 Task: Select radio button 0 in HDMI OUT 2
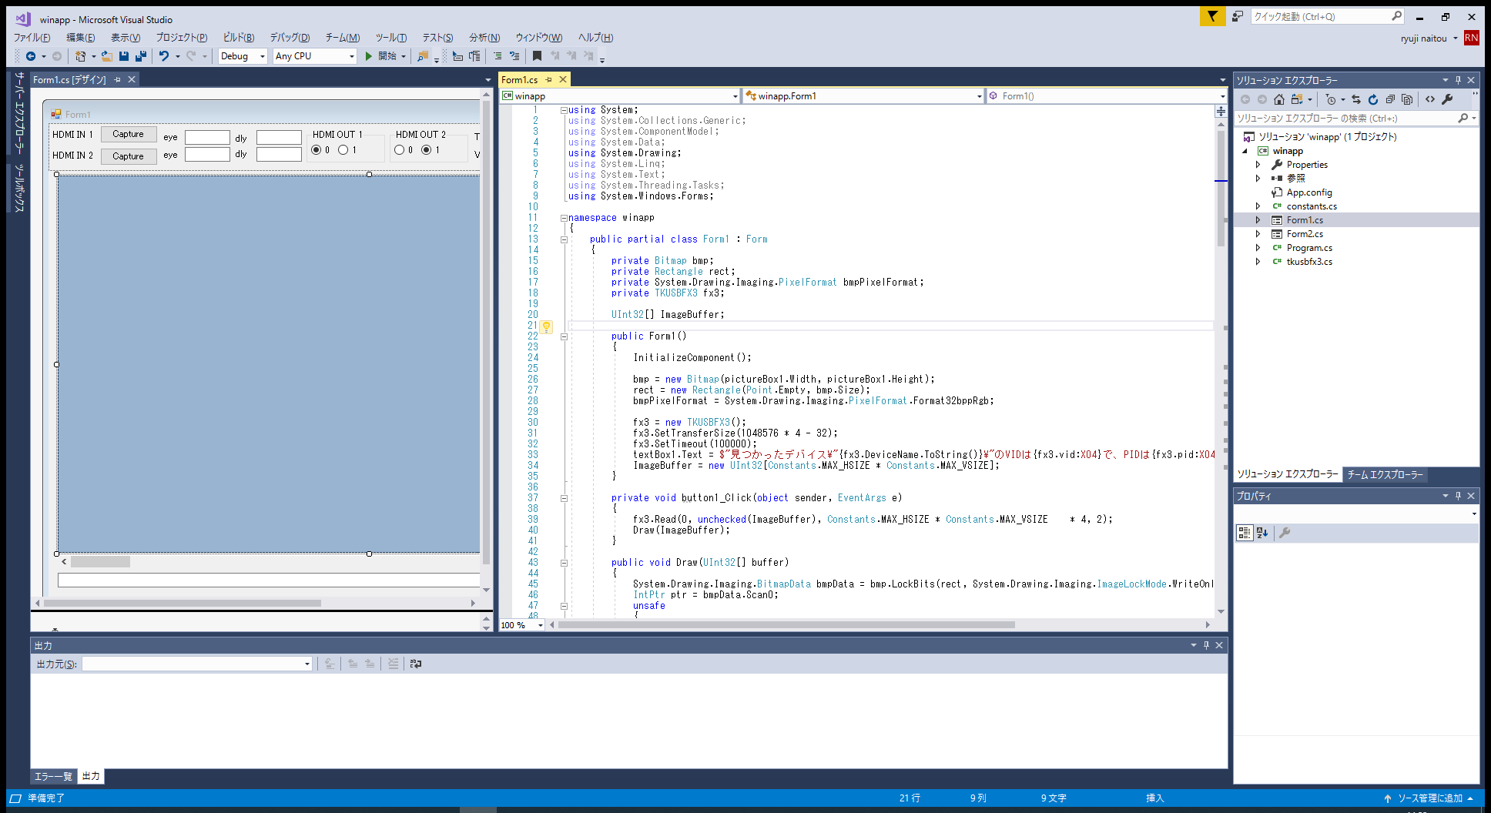point(399,150)
